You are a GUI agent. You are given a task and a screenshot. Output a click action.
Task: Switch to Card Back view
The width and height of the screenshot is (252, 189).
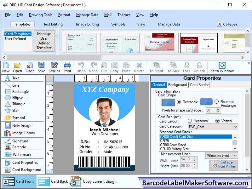pyautogui.click(x=53, y=181)
